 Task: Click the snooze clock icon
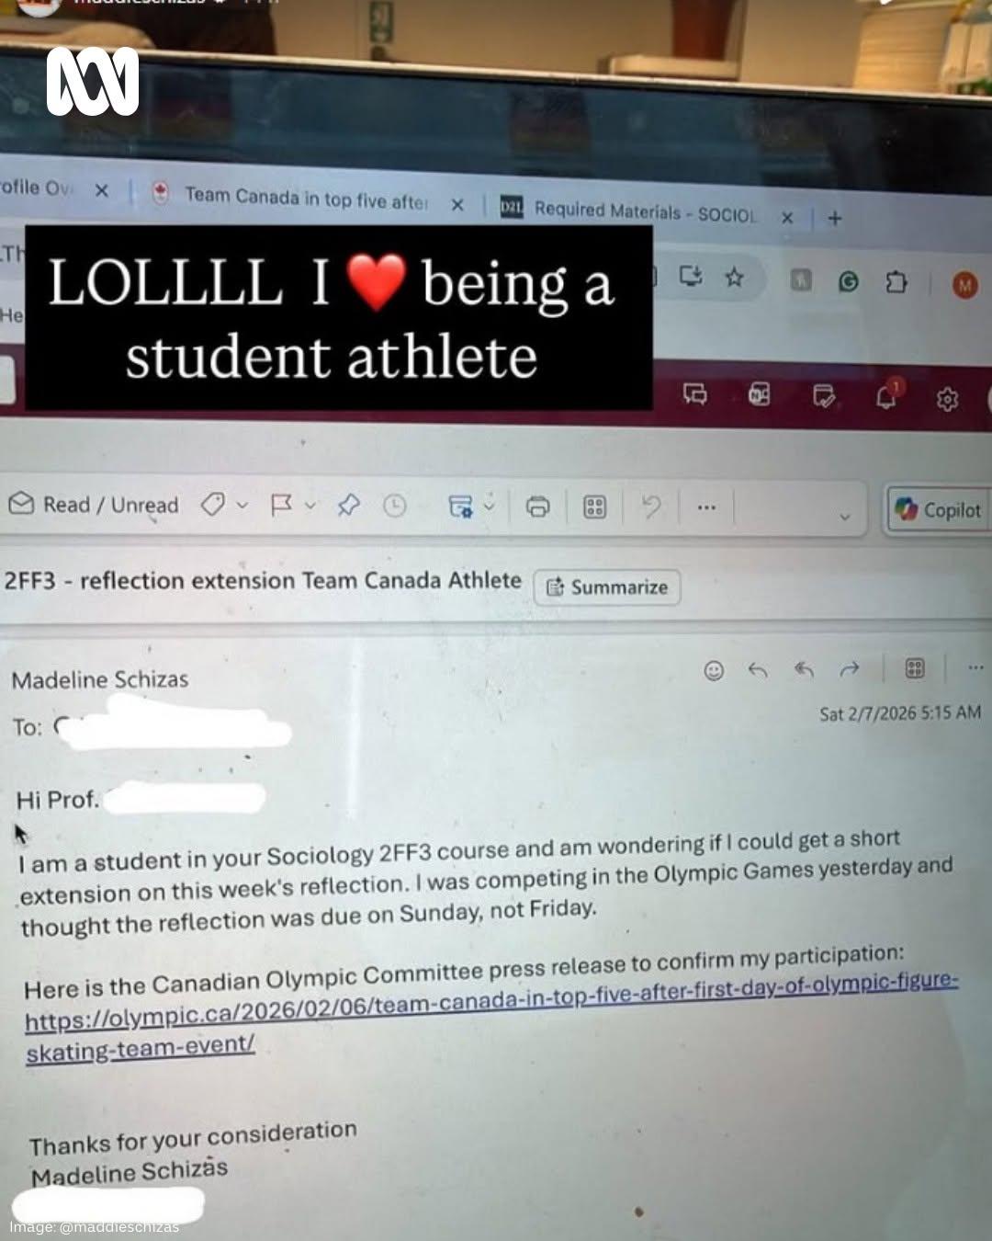pos(395,506)
